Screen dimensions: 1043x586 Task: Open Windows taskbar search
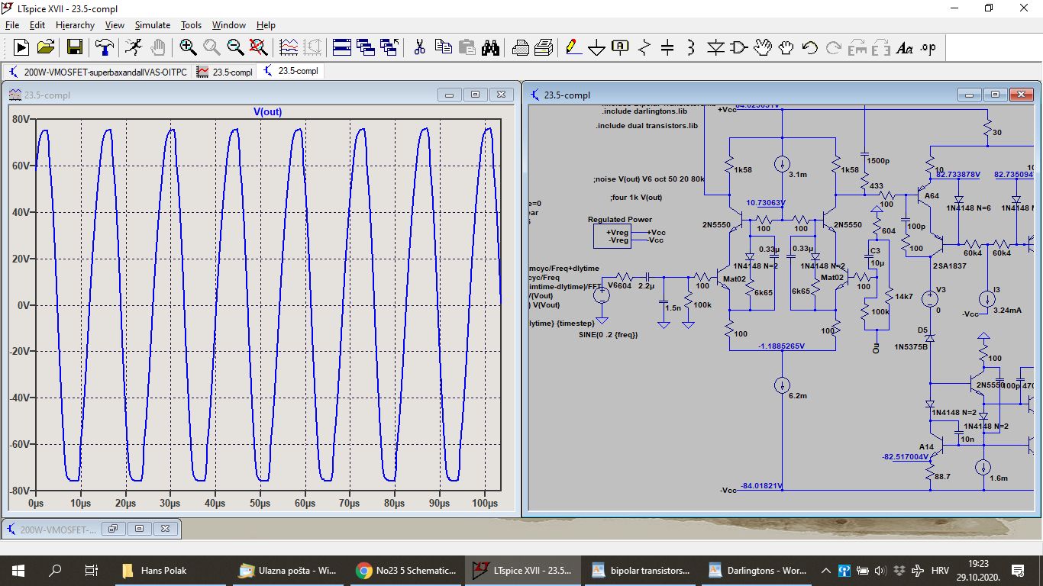tap(55, 570)
